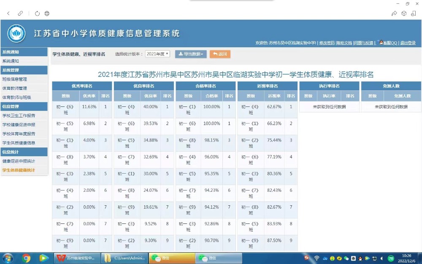The image size is (422, 264).
Task: Switch to 班级信息管理 menu item
Action: 23,79
